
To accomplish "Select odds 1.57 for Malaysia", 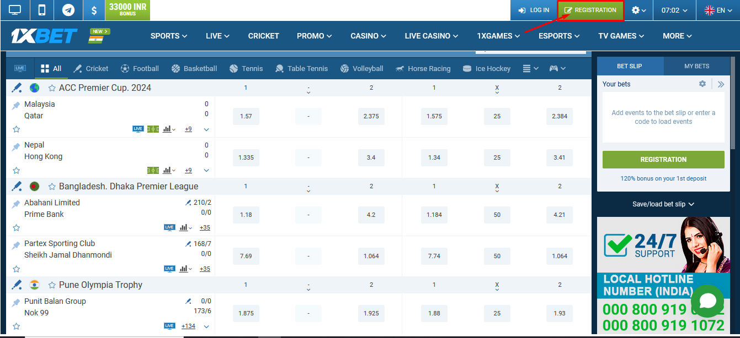I will coord(246,117).
